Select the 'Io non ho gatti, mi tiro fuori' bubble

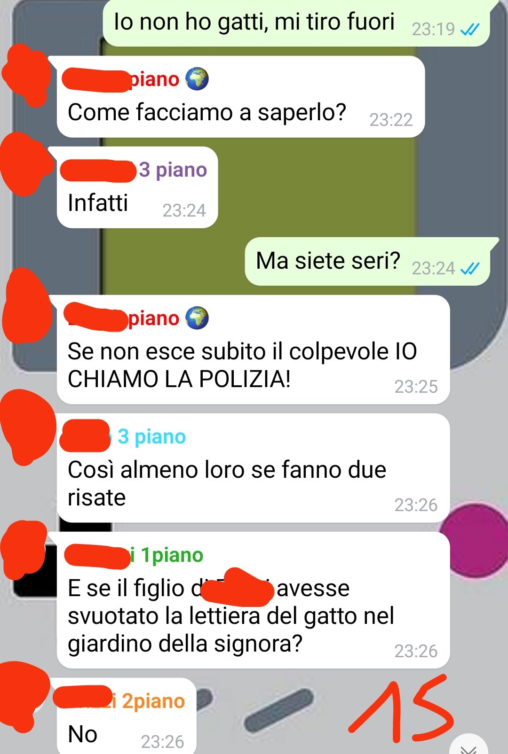point(297,23)
